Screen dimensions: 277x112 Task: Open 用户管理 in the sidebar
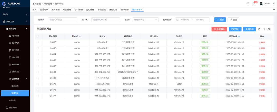[15, 36]
